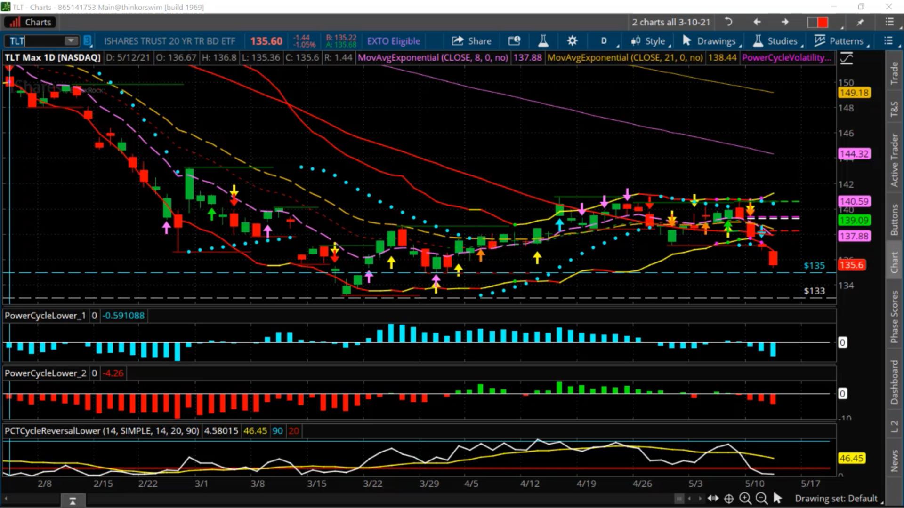Select the Chart sidebar tab
Viewport: 904px width, 508px height.
[894, 262]
